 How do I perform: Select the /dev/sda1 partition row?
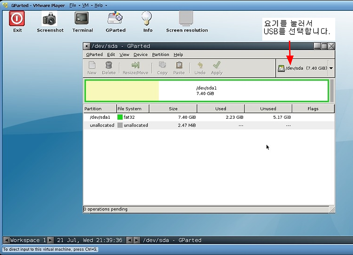coord(209,117)
